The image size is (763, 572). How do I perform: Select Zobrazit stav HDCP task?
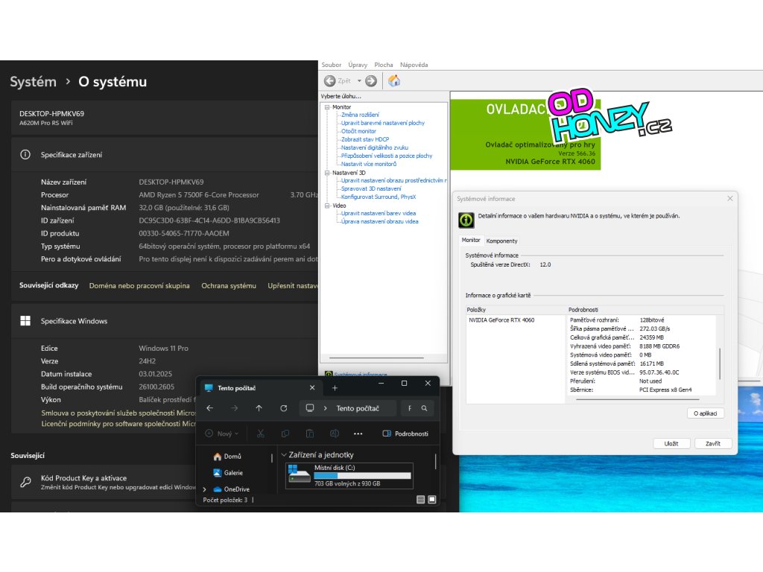pyautogui.click(x=365, y=139)
